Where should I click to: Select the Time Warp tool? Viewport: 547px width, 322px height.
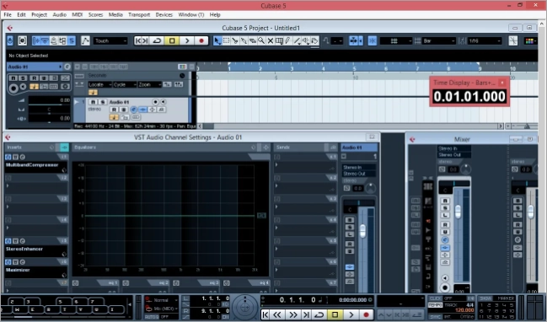click(x=279, y=40)
